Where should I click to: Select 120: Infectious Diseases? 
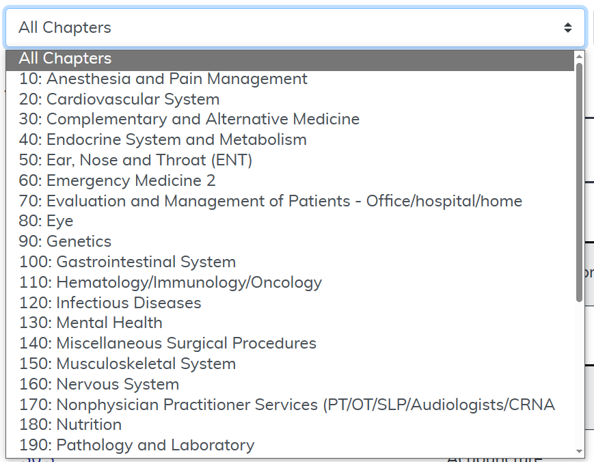[x=110, y=303]
